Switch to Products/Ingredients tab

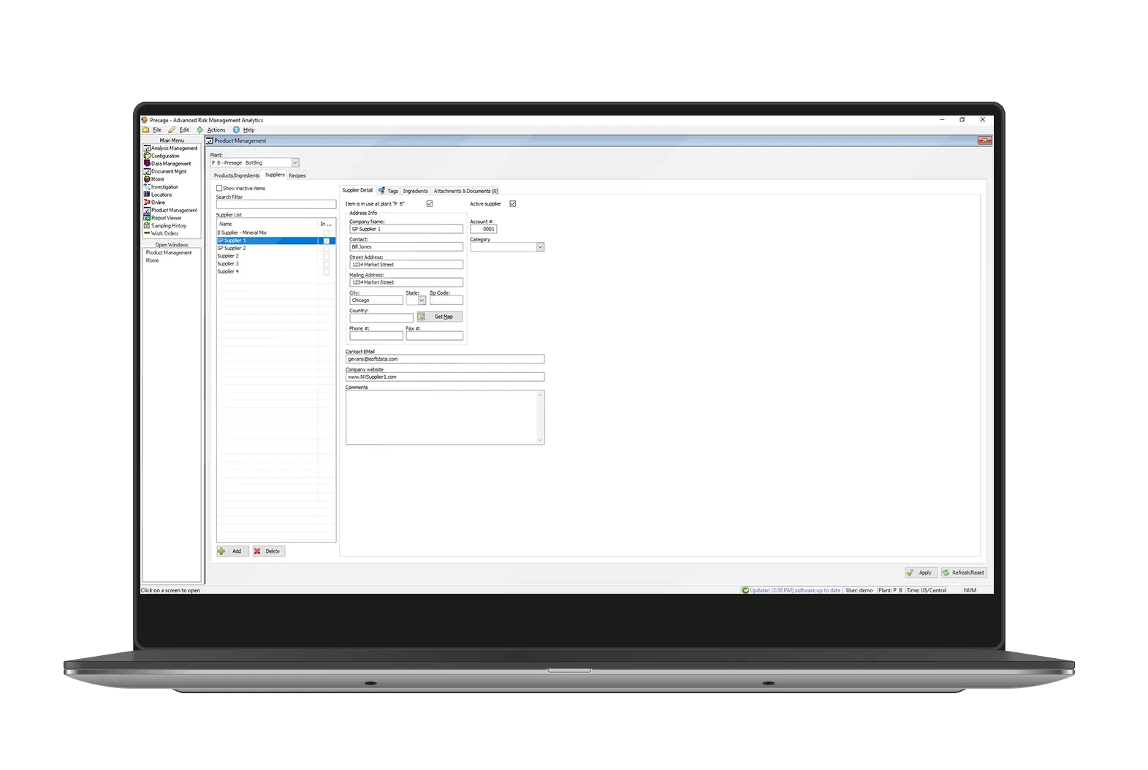(x=237, y=175)
